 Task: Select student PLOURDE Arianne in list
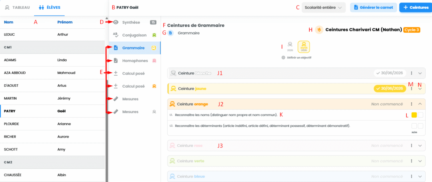52,124
